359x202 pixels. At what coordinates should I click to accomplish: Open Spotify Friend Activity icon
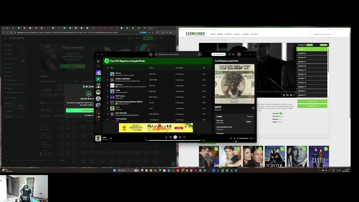[233, 54]
